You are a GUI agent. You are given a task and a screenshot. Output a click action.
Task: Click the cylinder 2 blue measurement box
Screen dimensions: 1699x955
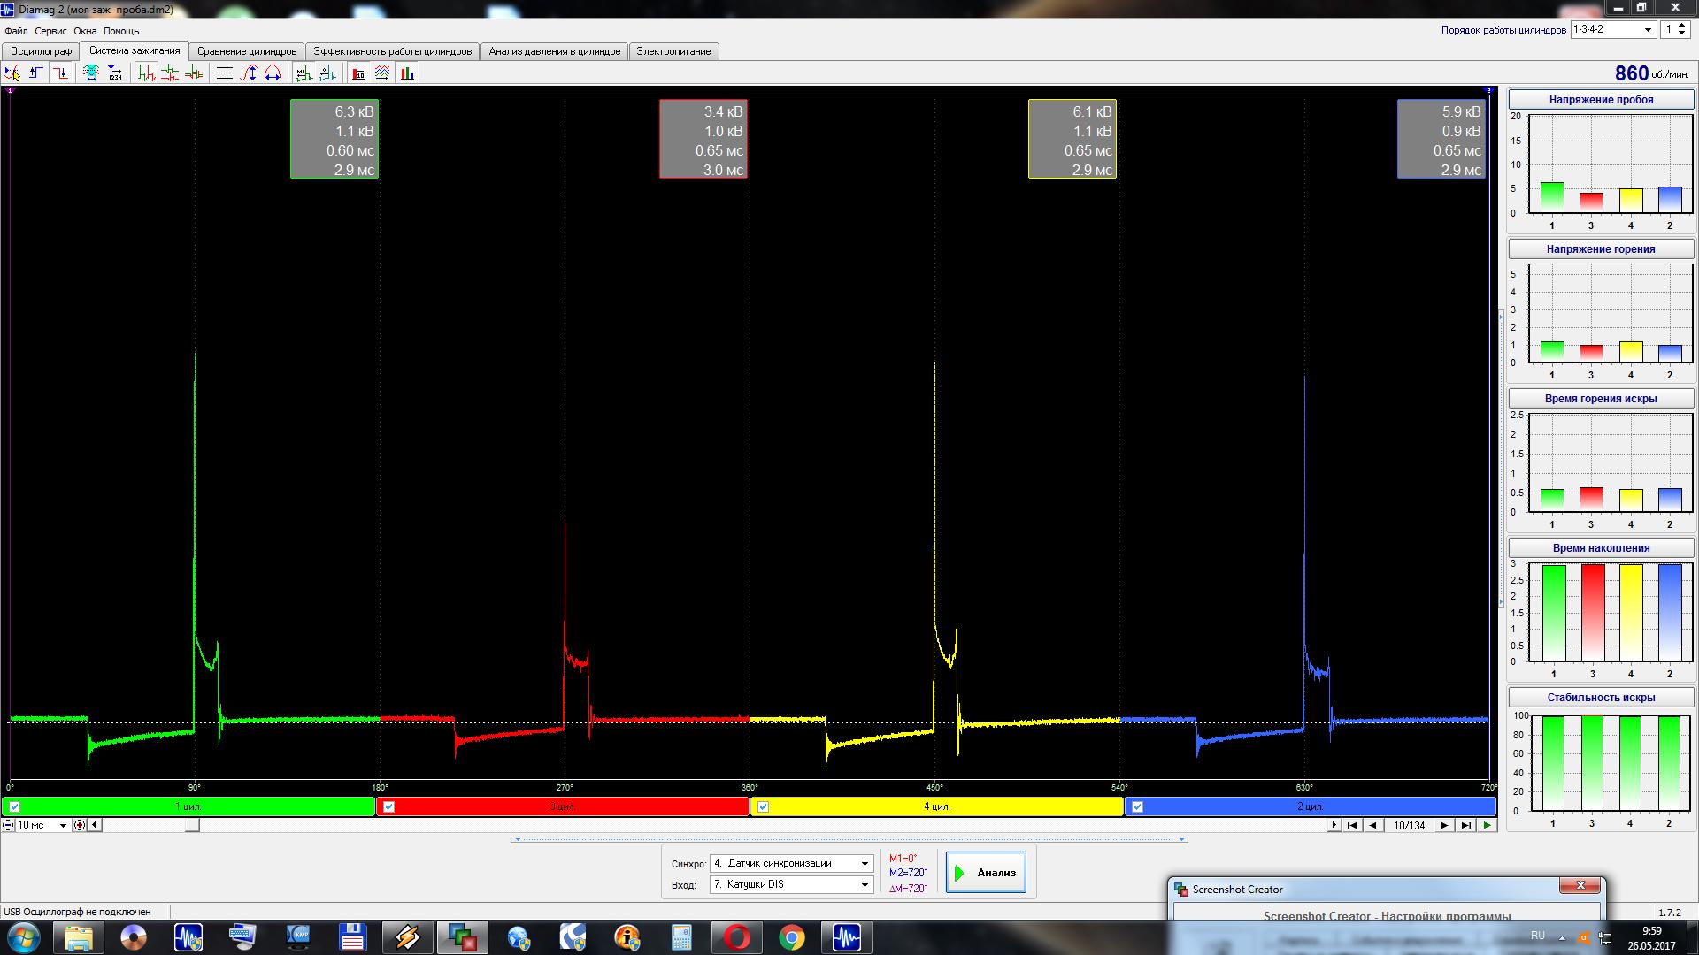[x=1441, y=139]
